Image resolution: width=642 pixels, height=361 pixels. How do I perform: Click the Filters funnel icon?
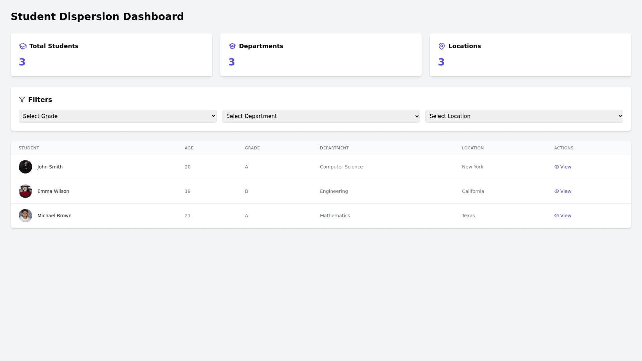click(x=22, y=100)
